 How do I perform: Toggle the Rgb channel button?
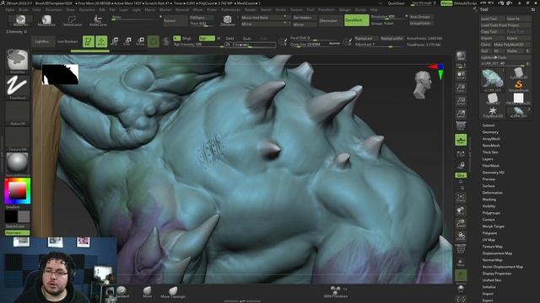coord(207,38)
